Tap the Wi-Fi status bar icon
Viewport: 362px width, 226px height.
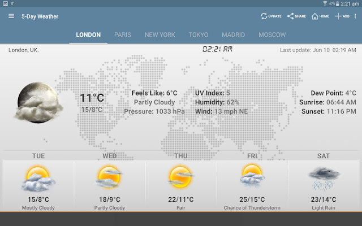tap(325, 3)
